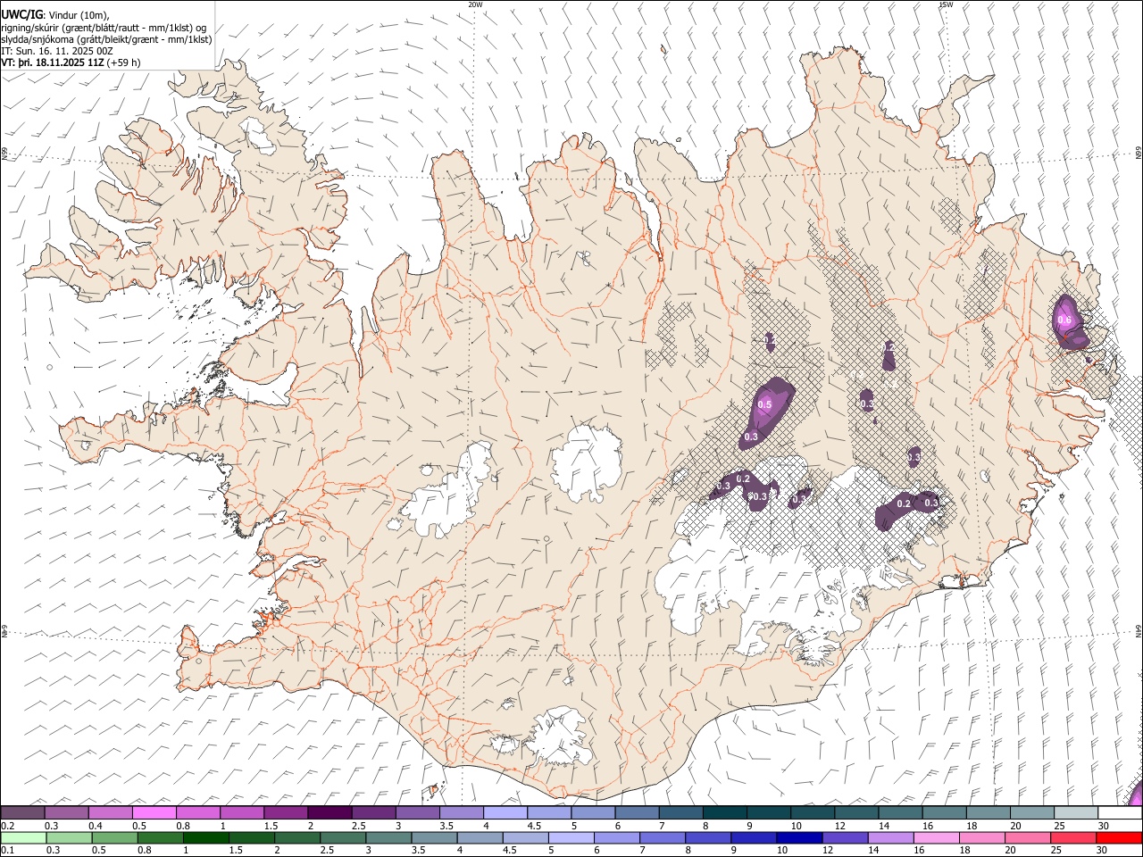Click the top legend swatch between 4 and 4.5
Screen dimensions: 1143x857
pos(505,812)
